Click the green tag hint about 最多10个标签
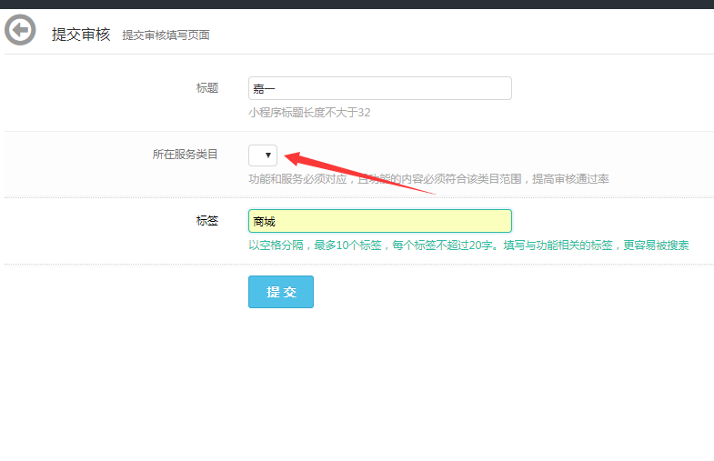 pyautogui.click(x=468, y=246)
